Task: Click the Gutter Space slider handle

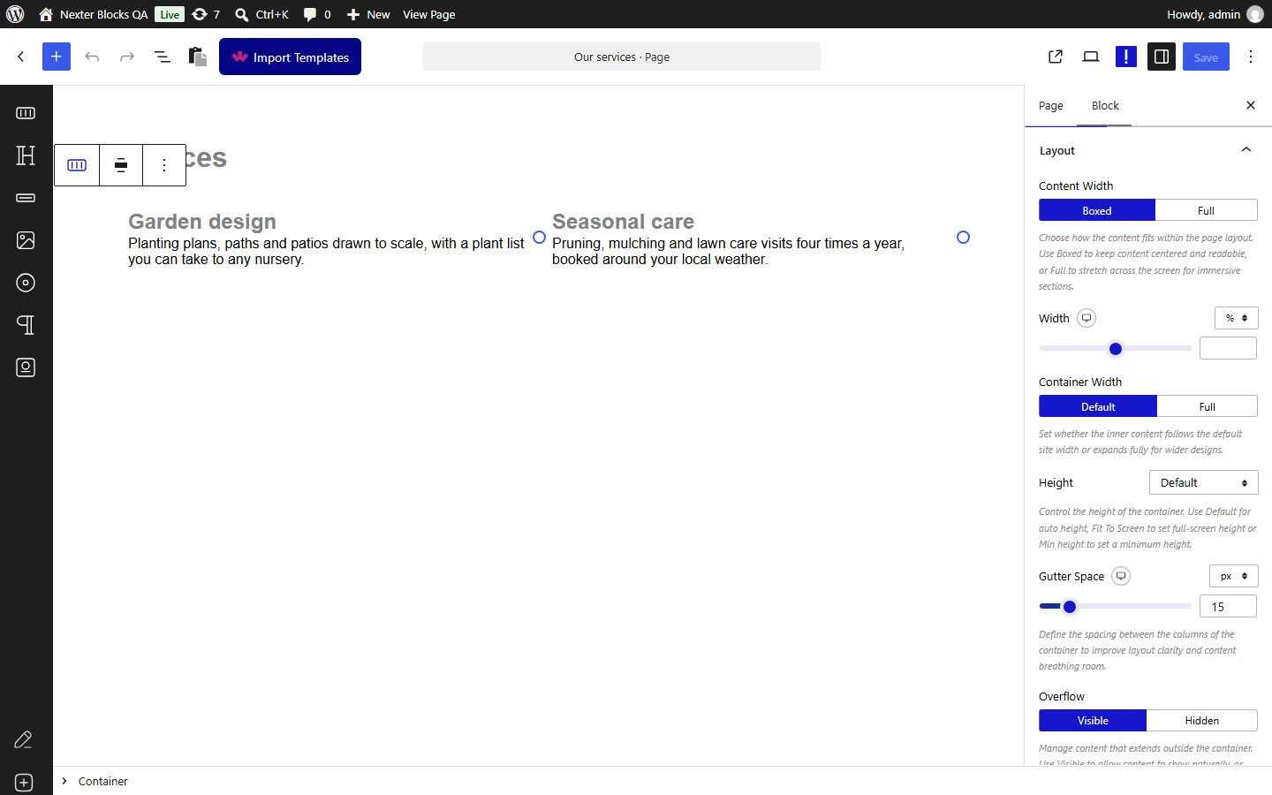Action: point(1070,607)
